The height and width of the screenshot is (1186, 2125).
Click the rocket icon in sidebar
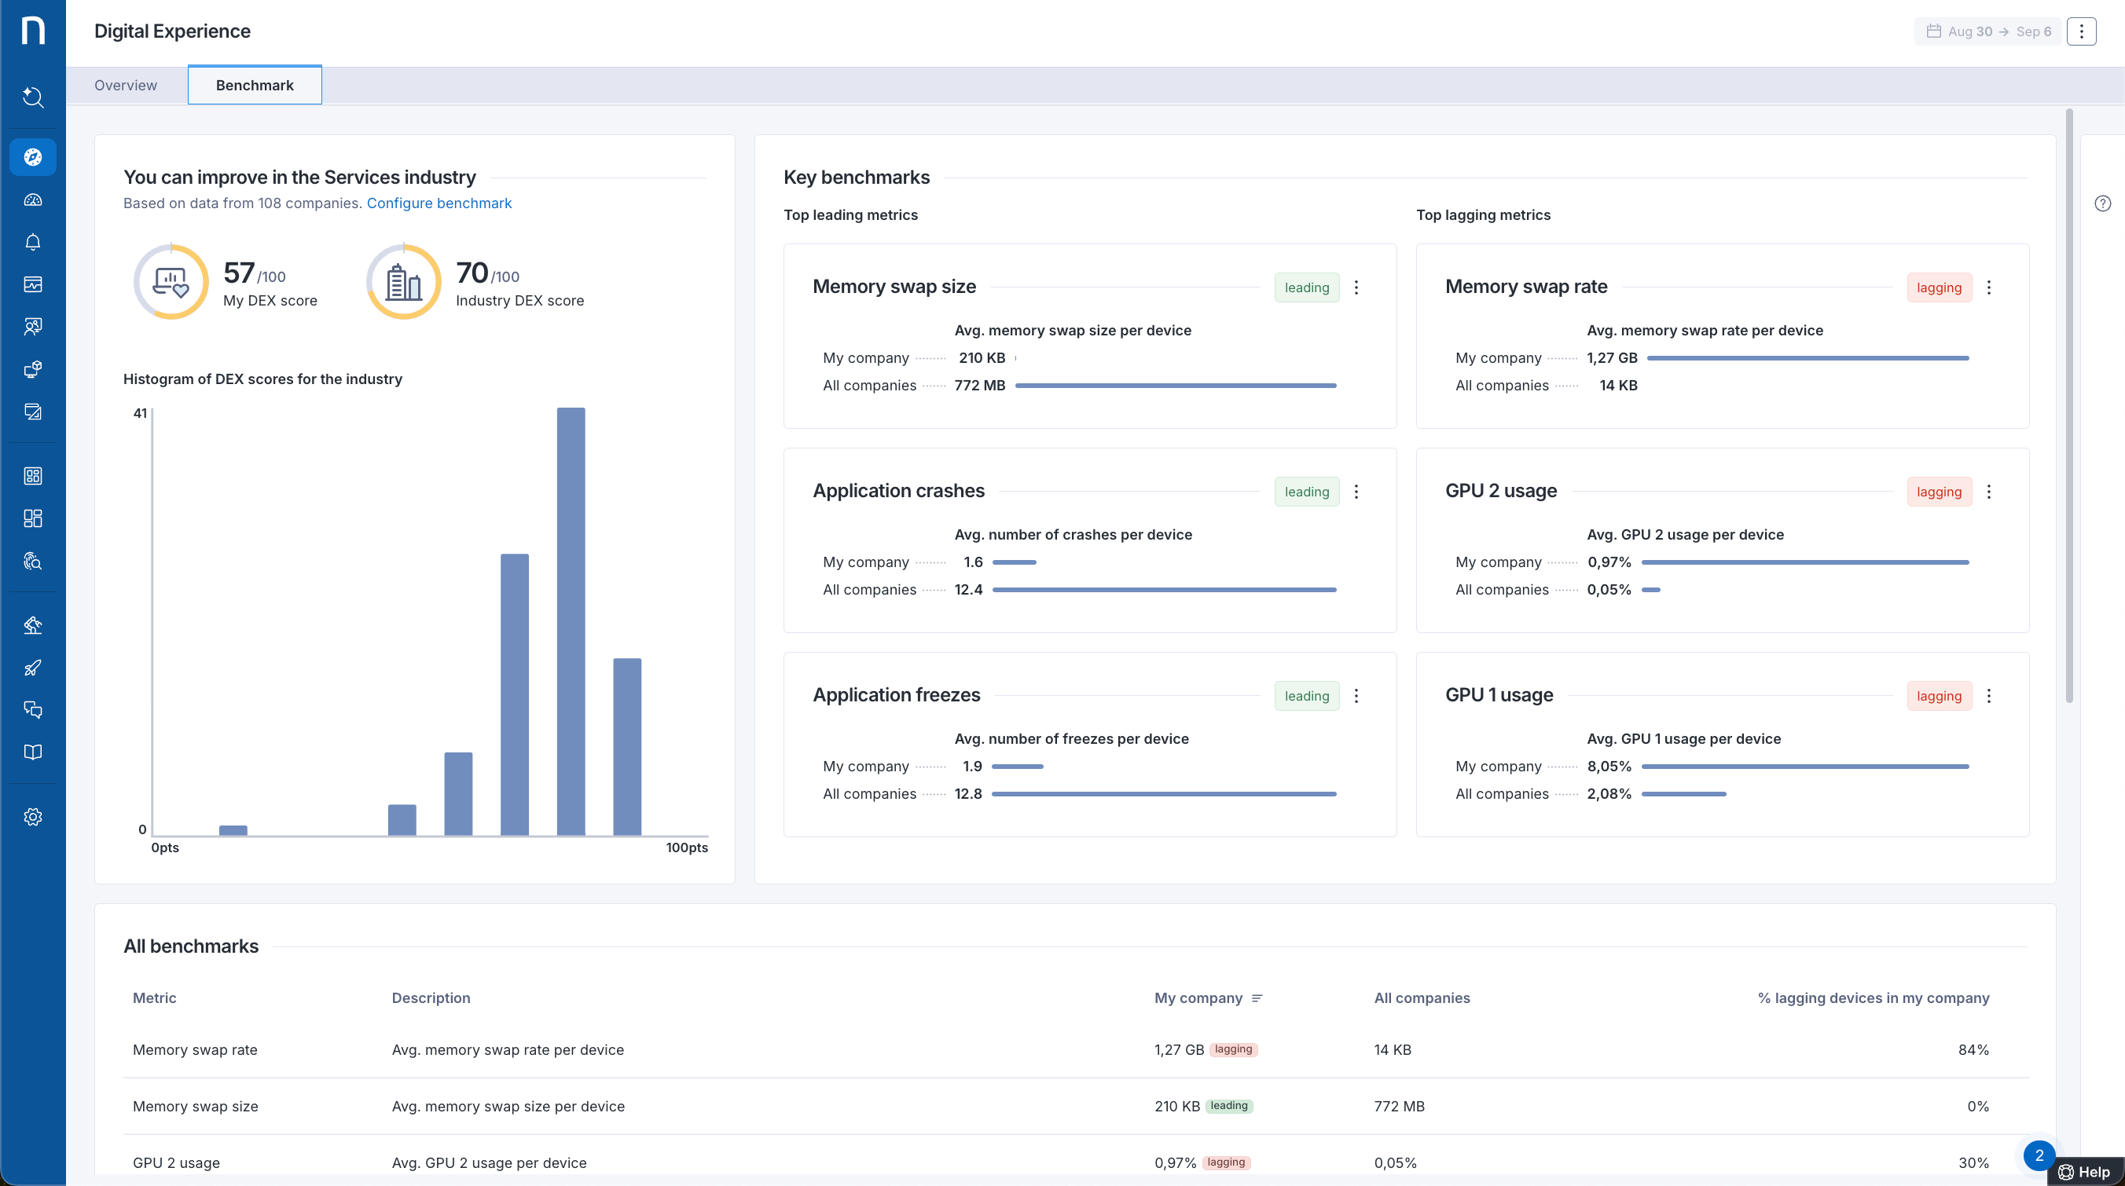click(32, 668)
